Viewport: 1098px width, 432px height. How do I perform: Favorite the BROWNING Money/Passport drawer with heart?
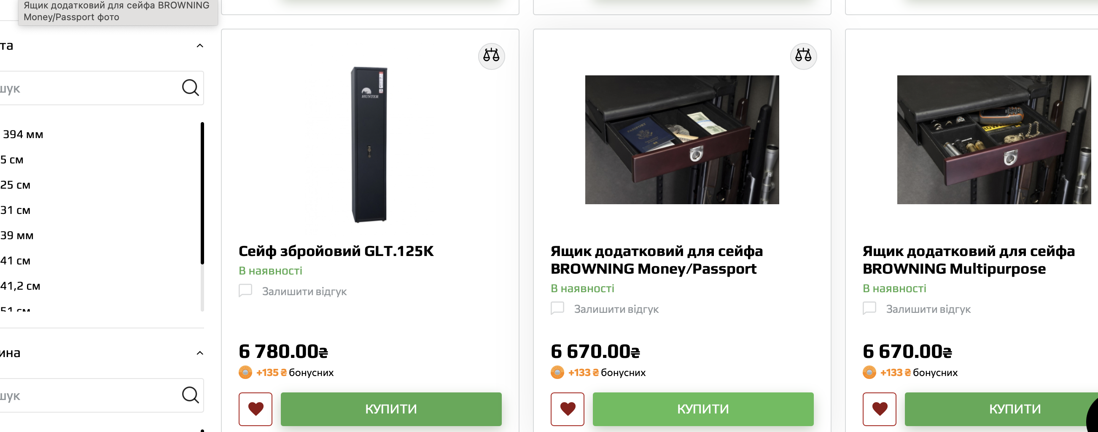567,408
